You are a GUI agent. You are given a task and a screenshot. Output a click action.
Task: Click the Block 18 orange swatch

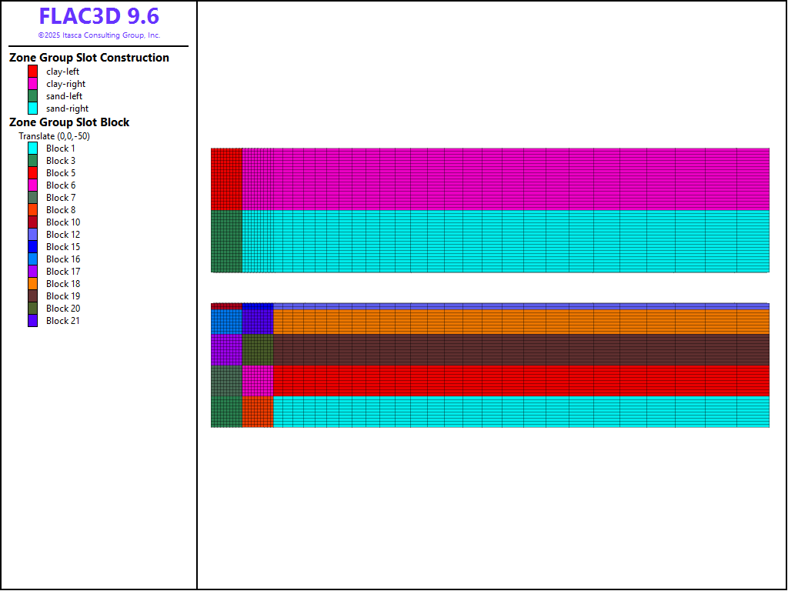coord(33,284)
